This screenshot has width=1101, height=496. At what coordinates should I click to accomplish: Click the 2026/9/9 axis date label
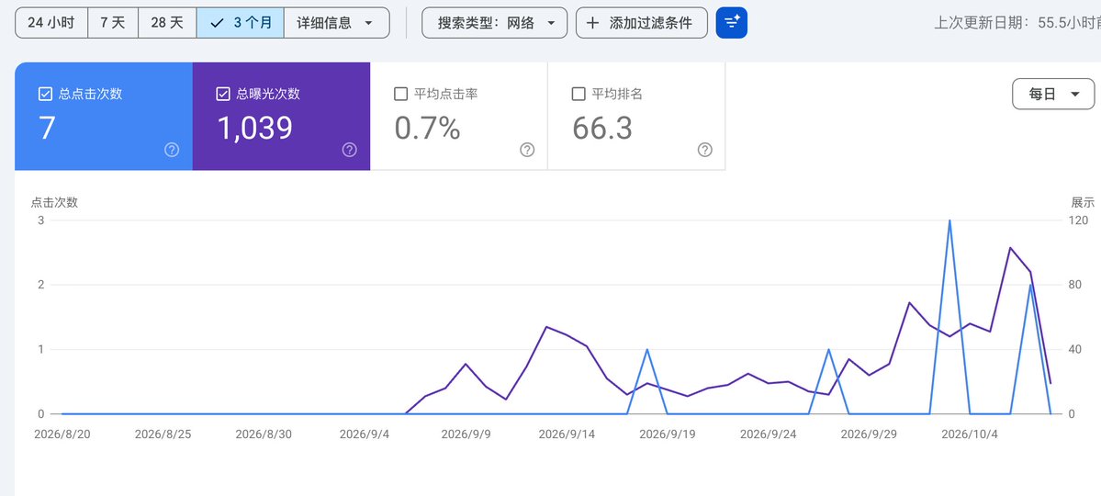coord(466,434)
